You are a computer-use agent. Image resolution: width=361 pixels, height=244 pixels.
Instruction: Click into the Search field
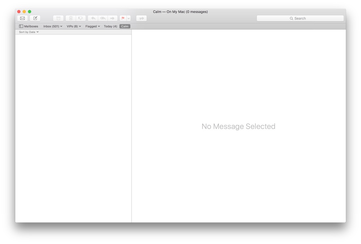pos(300,18)
